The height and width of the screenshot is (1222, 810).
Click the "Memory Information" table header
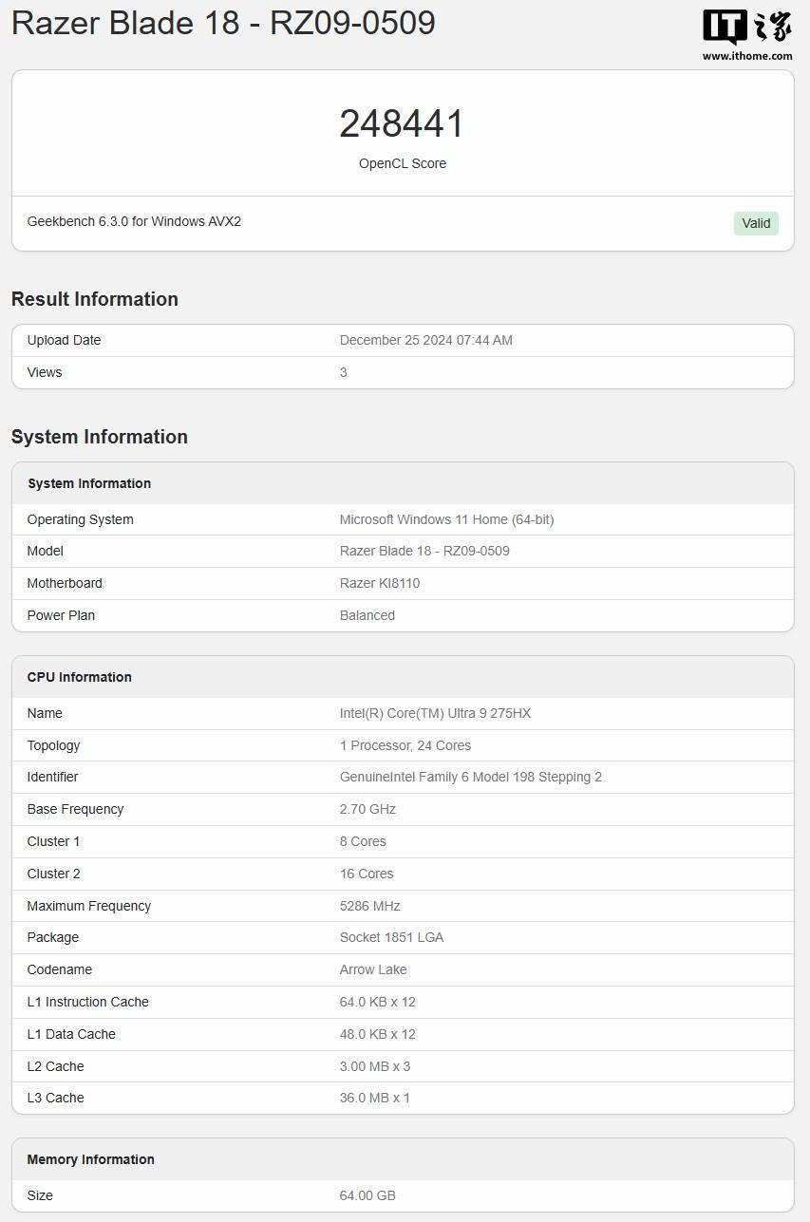click(403, 1159)
